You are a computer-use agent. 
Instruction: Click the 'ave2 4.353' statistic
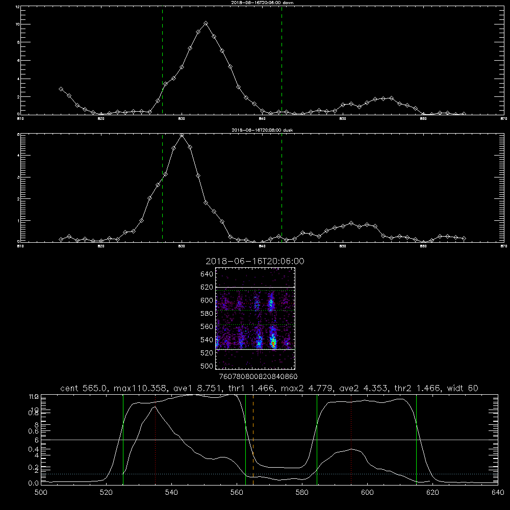[x=363, y=388]
